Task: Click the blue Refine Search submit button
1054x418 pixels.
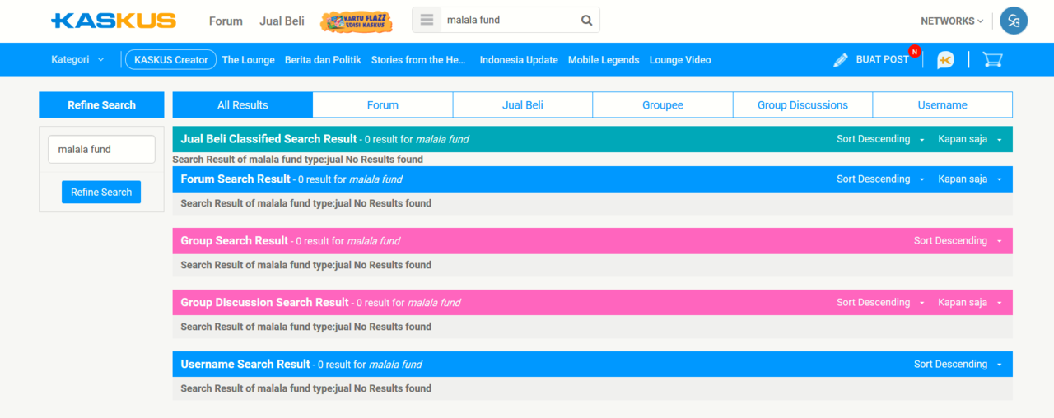Action: pyautogui.click(x=101, y=192)
